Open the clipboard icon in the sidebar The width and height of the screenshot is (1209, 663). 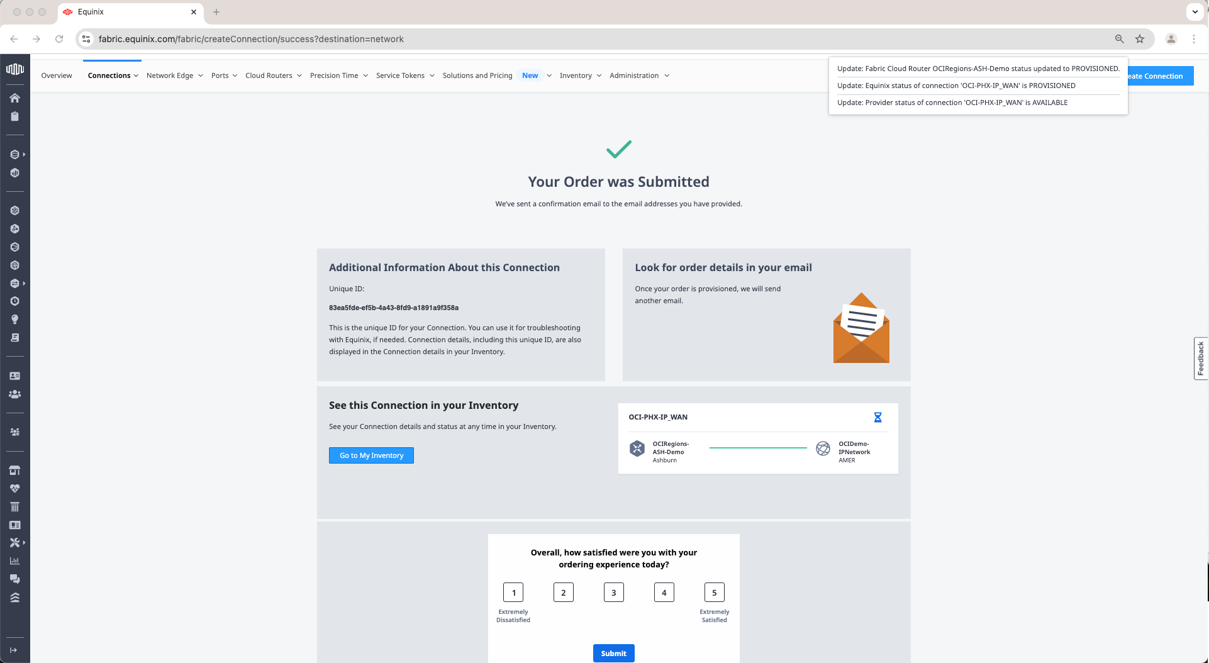(x=15, y=116)
